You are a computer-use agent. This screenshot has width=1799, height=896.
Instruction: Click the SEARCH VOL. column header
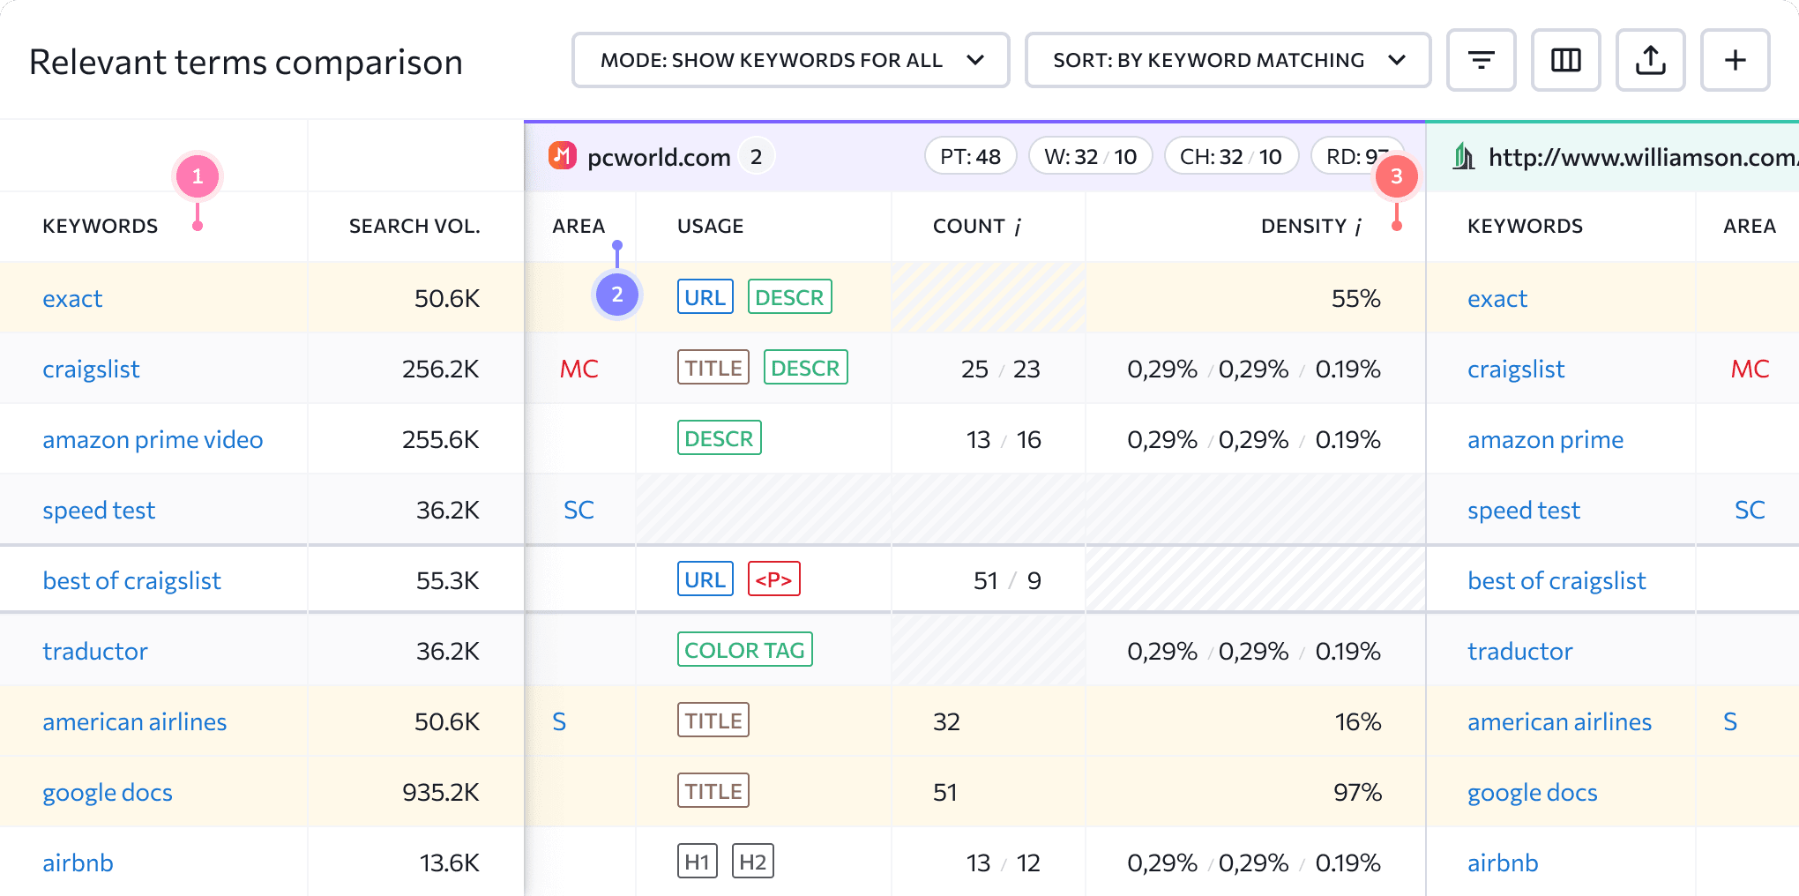[x=414, y=226]
